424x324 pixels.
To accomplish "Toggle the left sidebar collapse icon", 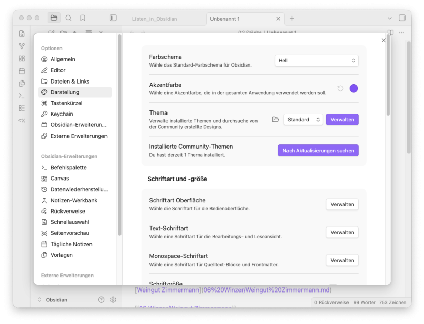I will (113, 18).
